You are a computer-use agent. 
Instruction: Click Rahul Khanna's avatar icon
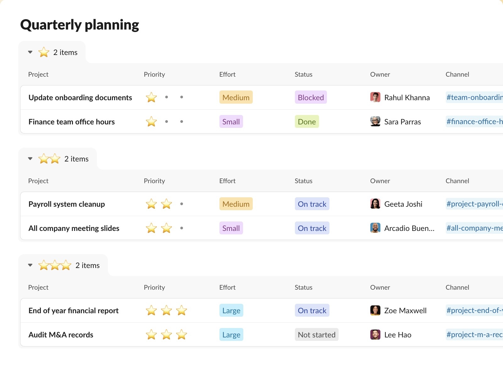(375, 97)
